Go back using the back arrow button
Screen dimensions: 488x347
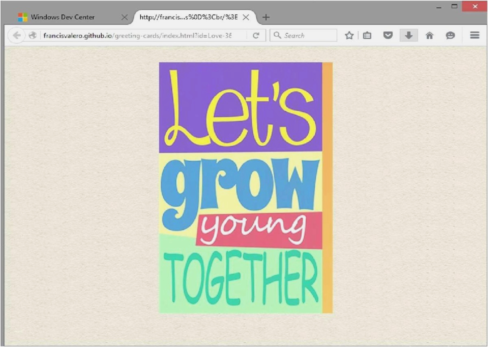[x=16, y=35]
